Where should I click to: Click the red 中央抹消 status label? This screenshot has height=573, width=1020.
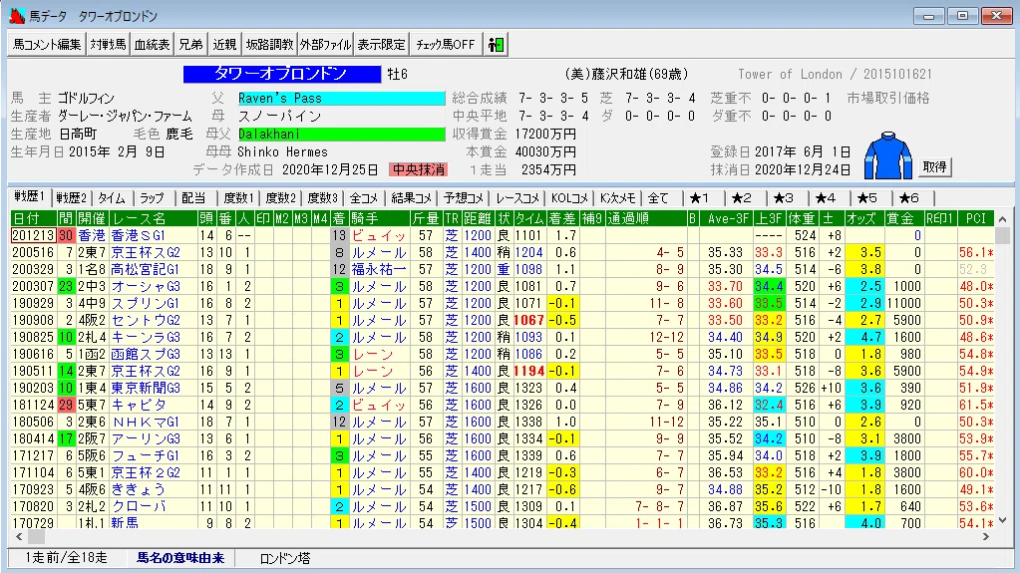coord(419,169)
